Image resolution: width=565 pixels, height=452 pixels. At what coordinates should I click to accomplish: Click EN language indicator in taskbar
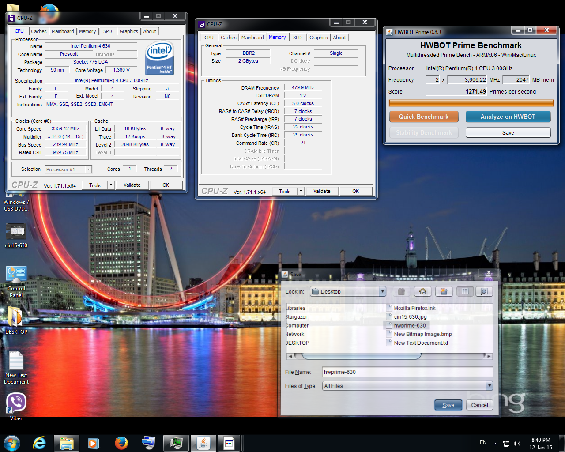point(483,442)
